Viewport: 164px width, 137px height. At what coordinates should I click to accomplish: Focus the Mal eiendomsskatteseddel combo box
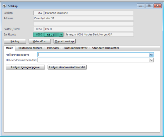pyautogui.click(x=95, y=60)
